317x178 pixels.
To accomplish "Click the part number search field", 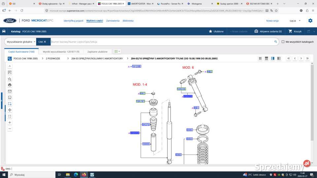I will (162, 42).
